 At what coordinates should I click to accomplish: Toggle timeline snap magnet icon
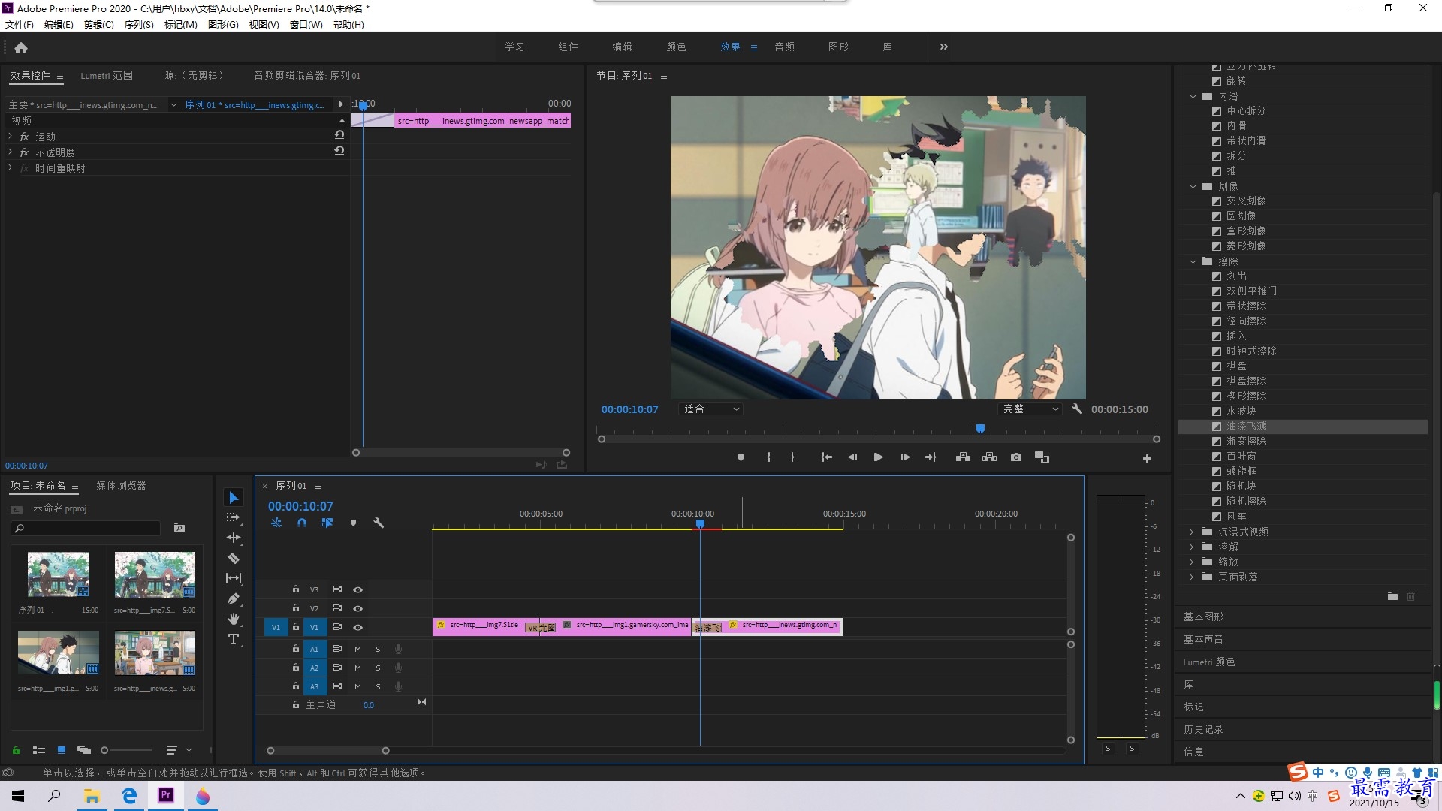pos(302,523)
